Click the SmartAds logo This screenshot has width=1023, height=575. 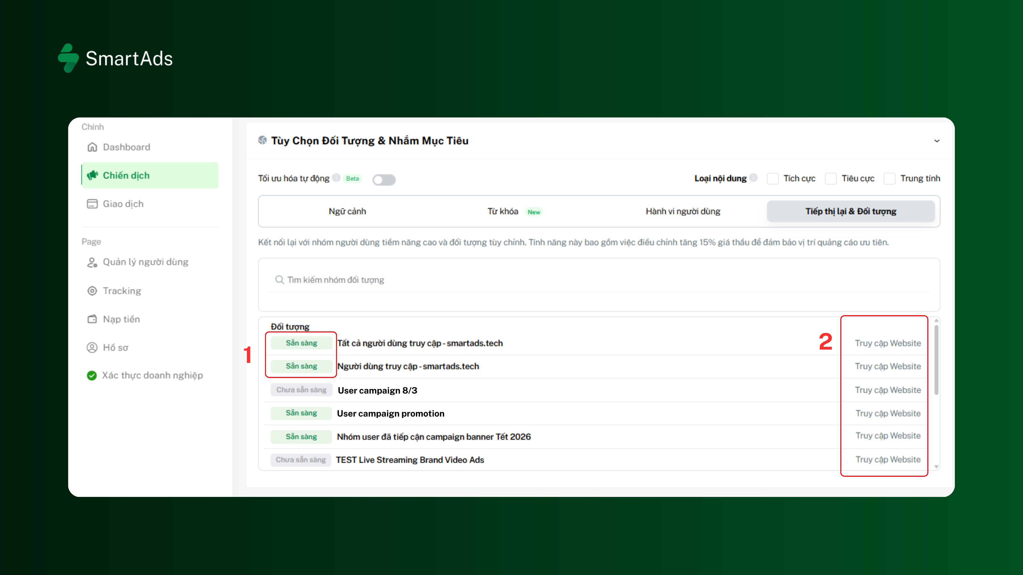click(x=115, y=58)
